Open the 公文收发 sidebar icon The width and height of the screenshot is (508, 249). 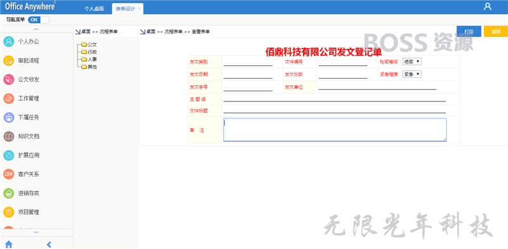tap(9, 80)
